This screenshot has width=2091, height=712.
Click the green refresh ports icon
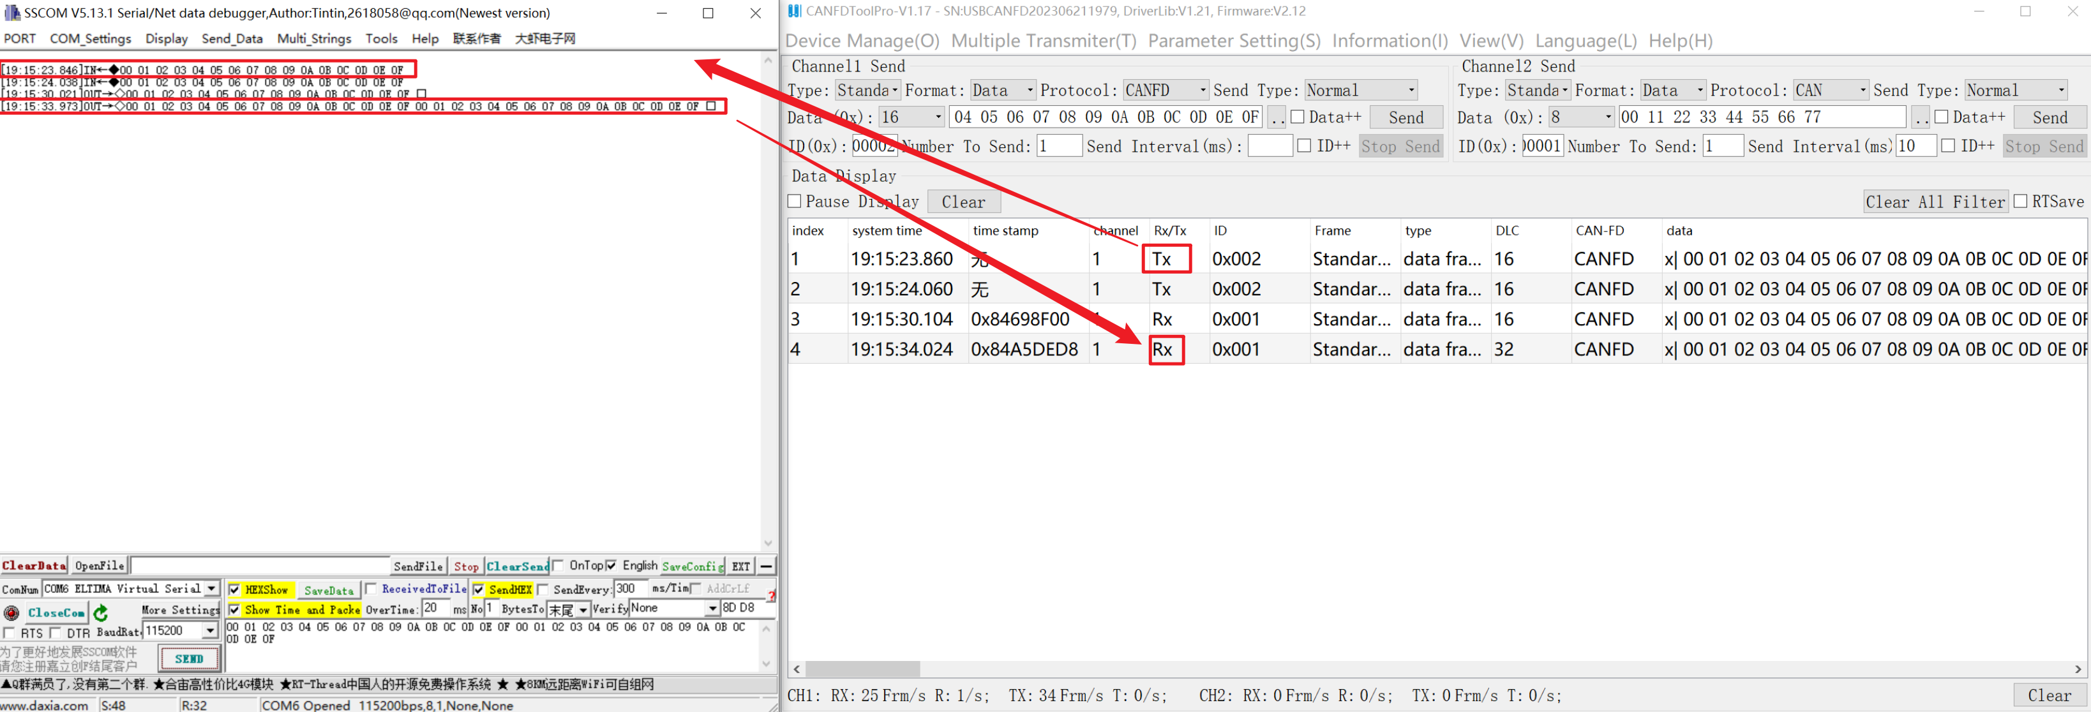tap(101, 612)
